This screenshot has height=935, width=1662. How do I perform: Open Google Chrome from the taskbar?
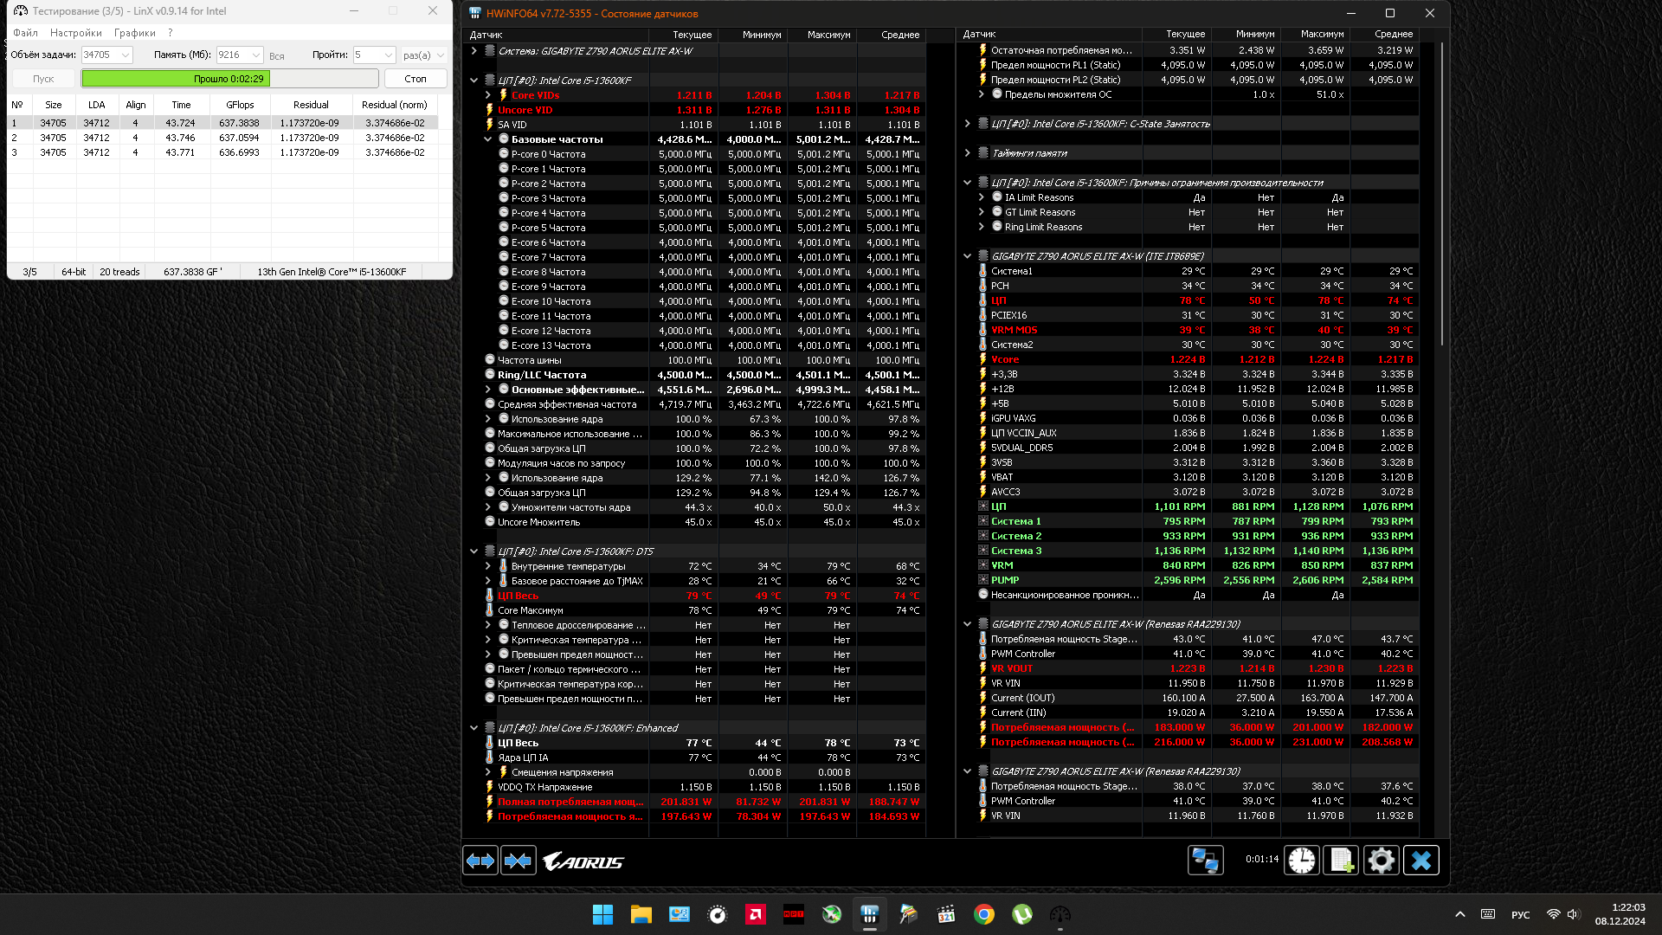pos(983,914)
